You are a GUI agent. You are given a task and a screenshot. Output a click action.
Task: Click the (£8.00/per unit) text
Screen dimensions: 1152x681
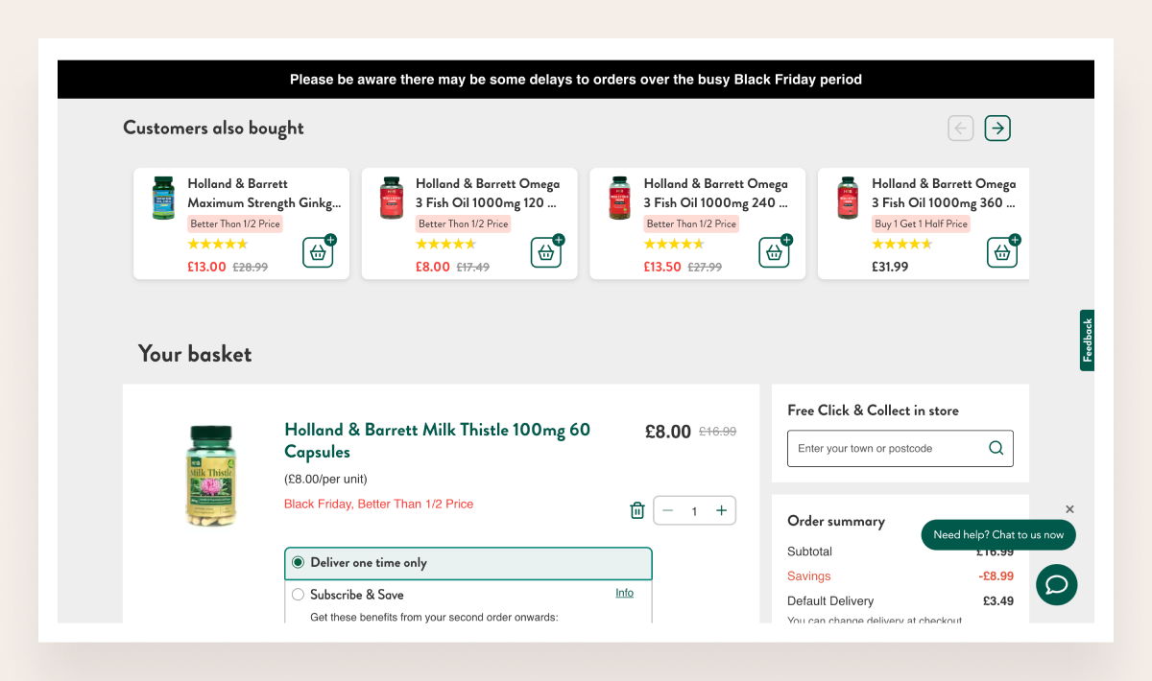(325, 479)
